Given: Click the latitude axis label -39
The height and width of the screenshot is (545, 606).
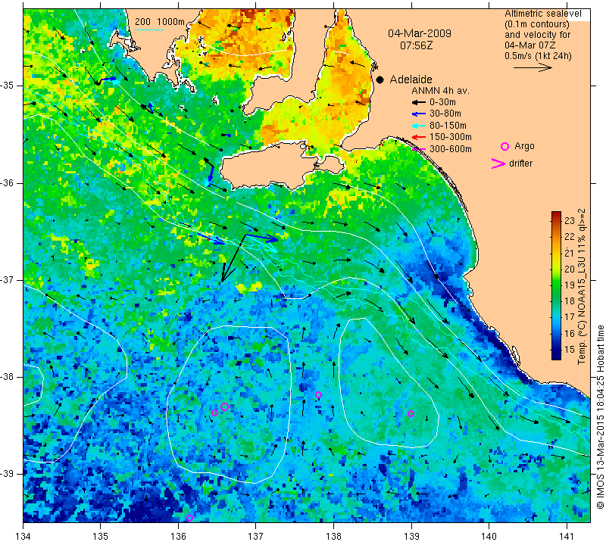Looking at the screenshot, I should 8,474.
